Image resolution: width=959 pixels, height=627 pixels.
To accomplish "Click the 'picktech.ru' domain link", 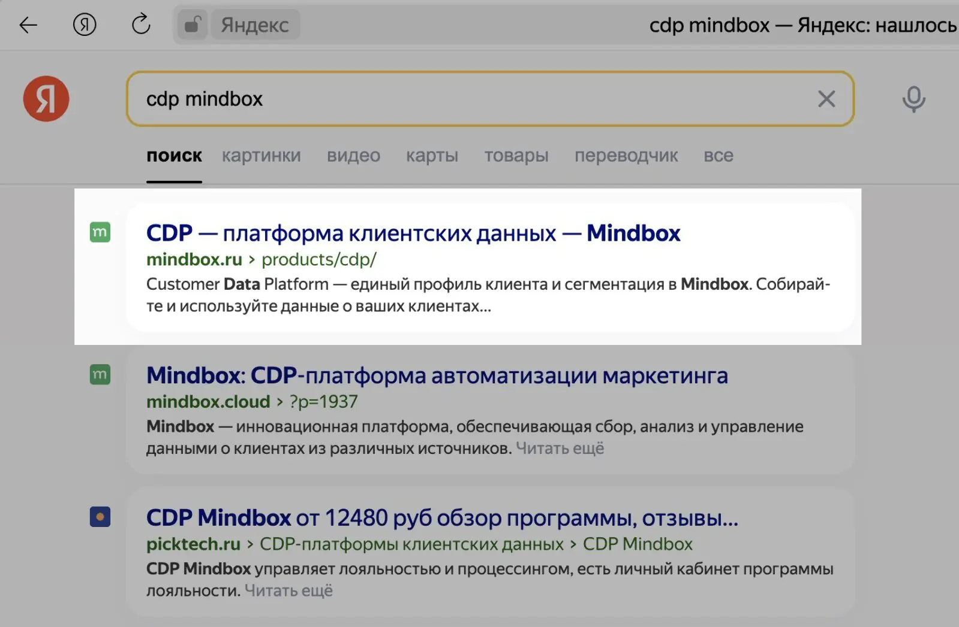I will click(x=193, y=544).
